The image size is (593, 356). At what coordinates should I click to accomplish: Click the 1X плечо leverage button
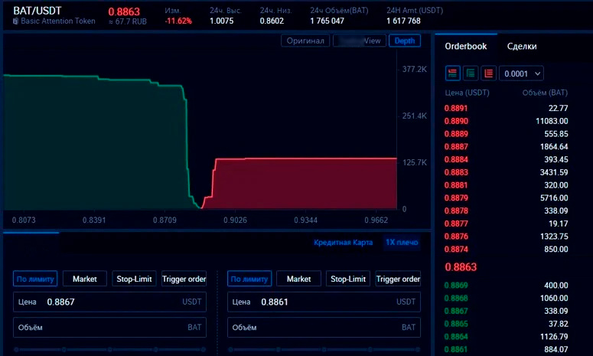[x=402, y=243]
